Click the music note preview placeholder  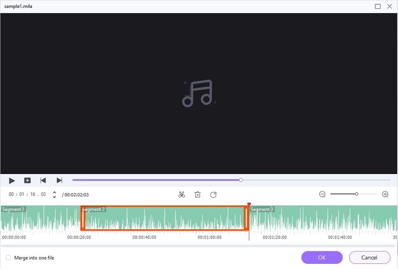(199, 93)
